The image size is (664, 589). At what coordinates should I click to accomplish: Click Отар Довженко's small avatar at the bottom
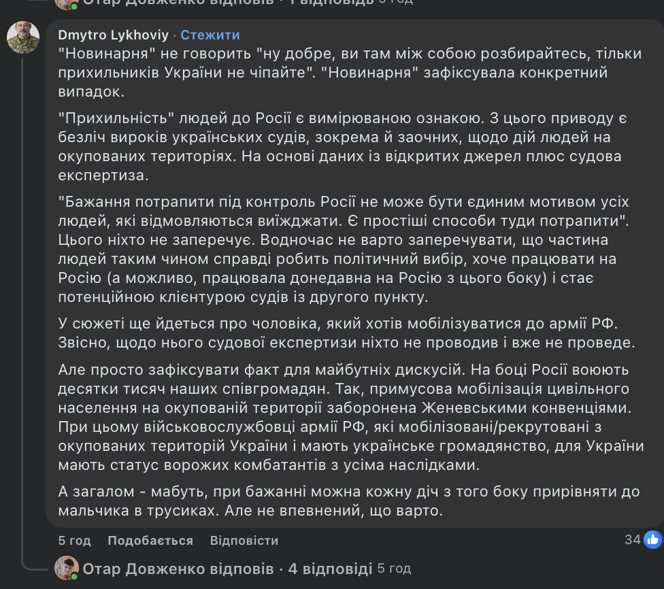point(67,568)
